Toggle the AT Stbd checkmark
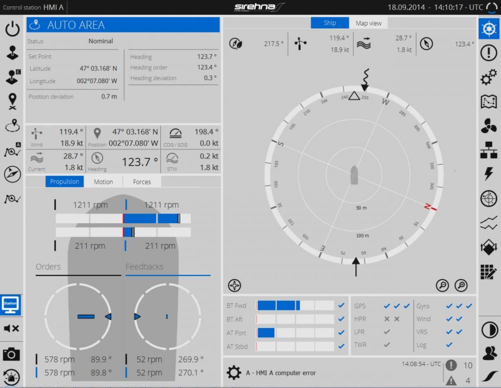The width and height of the screenshot is (501, 388). (341, 346)
